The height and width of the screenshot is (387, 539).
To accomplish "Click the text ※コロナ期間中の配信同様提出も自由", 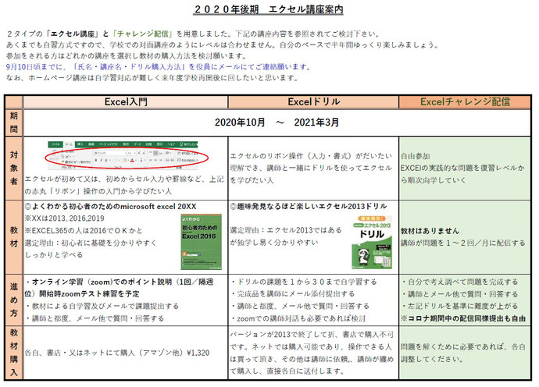I will 463,318.
